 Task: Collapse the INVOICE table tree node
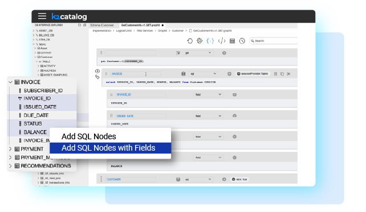tap(10, 82)
